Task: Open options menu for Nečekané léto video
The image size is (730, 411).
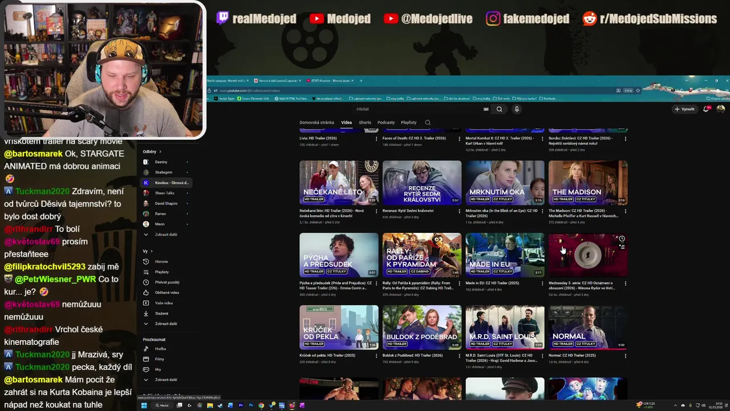Action: click(x=376, y=211)
